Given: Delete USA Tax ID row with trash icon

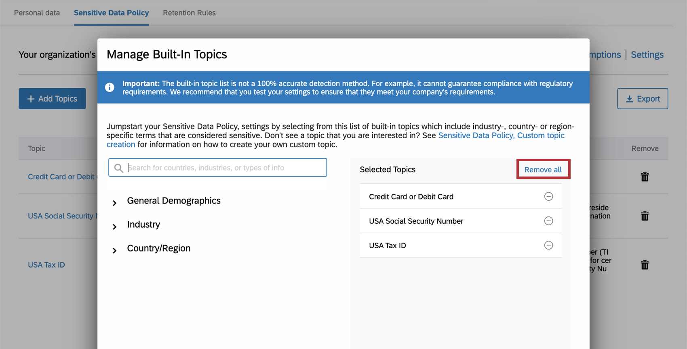Looking at the screenshot, I should 645,265.
